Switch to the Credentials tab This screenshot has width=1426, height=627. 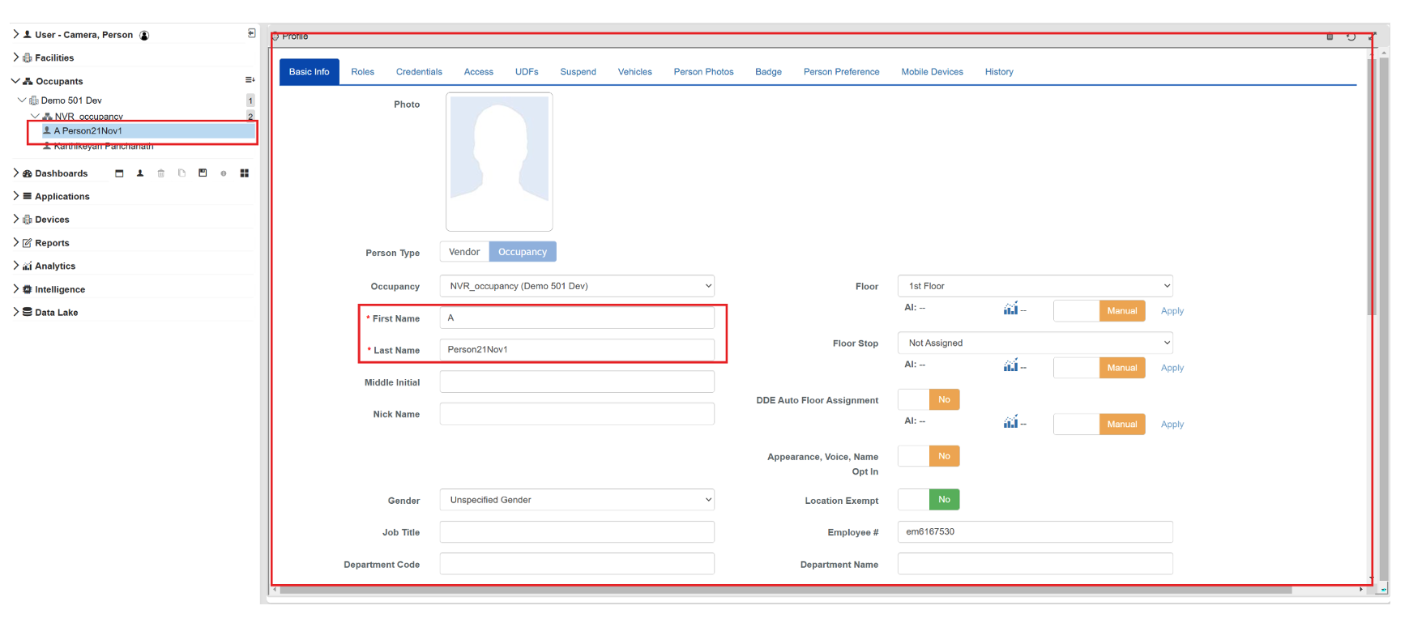tap(419, 72)
